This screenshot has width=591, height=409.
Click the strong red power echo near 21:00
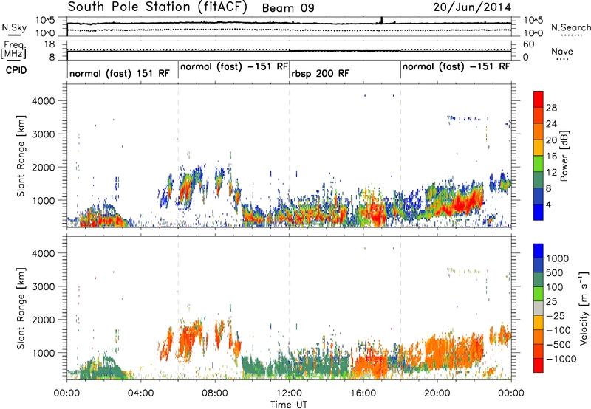point(460,205)
